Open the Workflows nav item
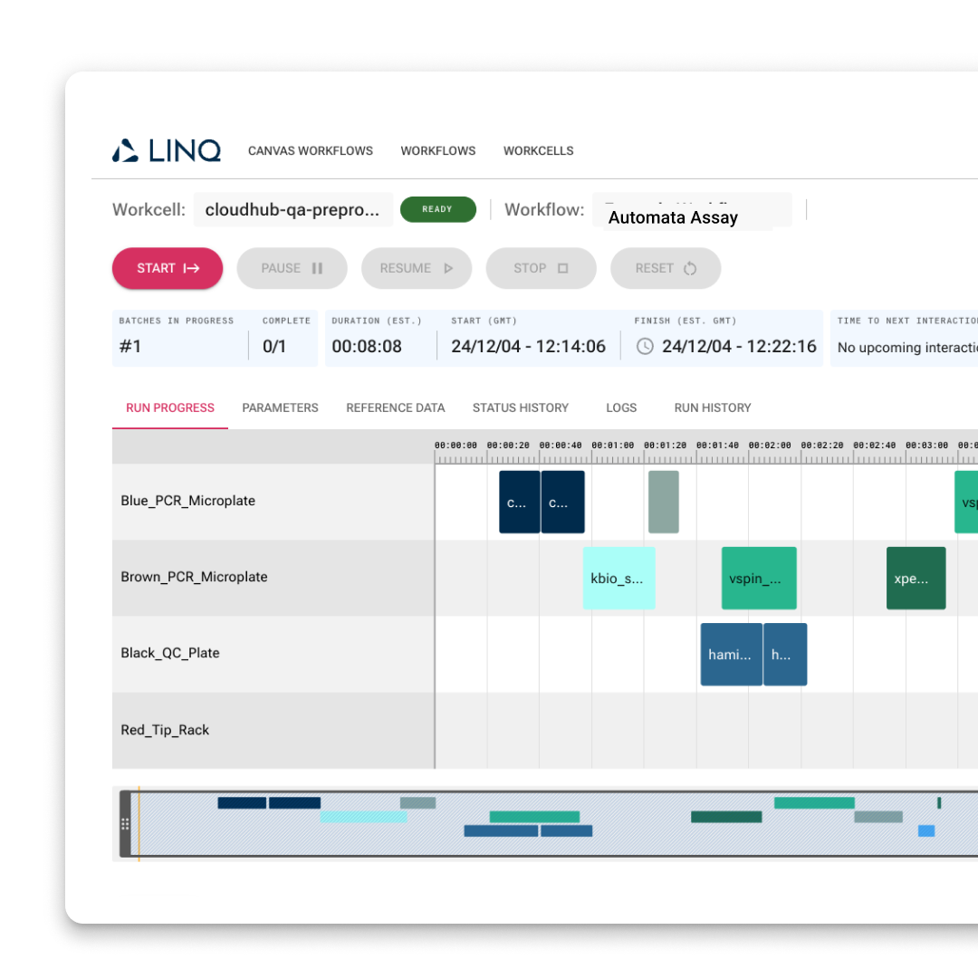This screenshot has width=978, height=978. (438, 151)
